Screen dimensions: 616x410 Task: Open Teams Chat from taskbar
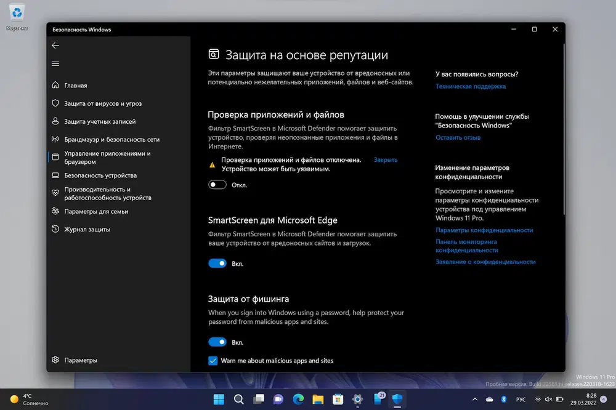point(278,400)
